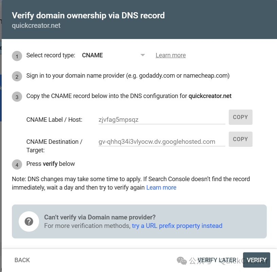
Task: Click the step 4 number circle
Action: pos(17,165)
